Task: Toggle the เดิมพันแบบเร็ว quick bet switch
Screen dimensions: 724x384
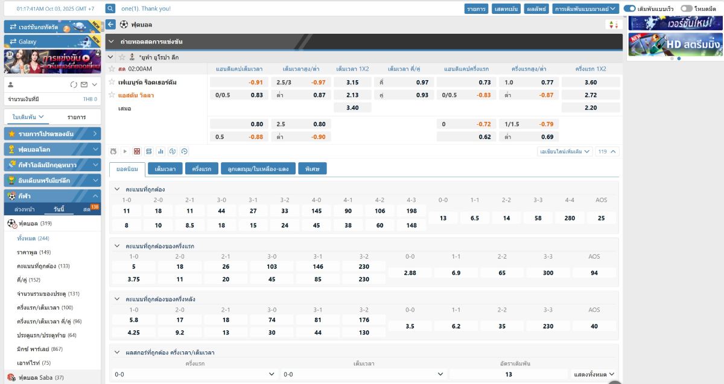Action: (x=629, y=8)
